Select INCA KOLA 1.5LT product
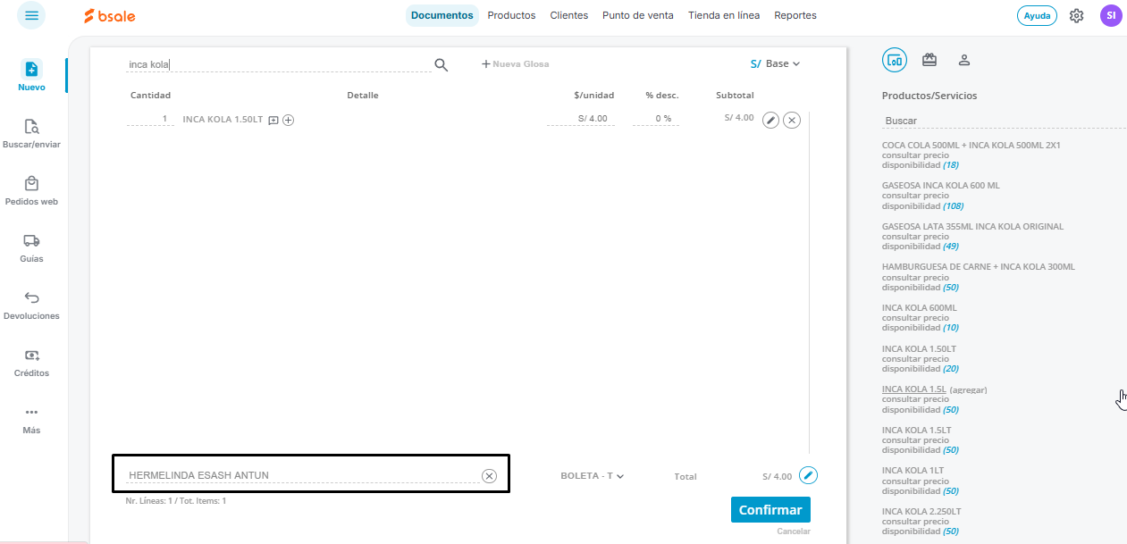This screenshot has height=544, width=1127. point(916,431)
